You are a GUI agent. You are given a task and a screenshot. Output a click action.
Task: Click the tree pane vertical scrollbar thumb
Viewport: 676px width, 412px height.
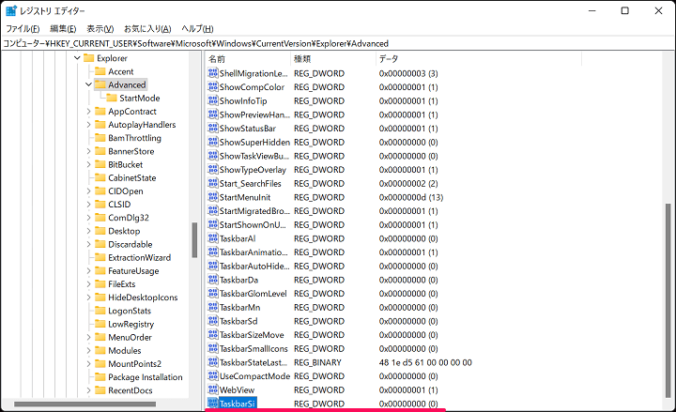[x=194, y=240]
